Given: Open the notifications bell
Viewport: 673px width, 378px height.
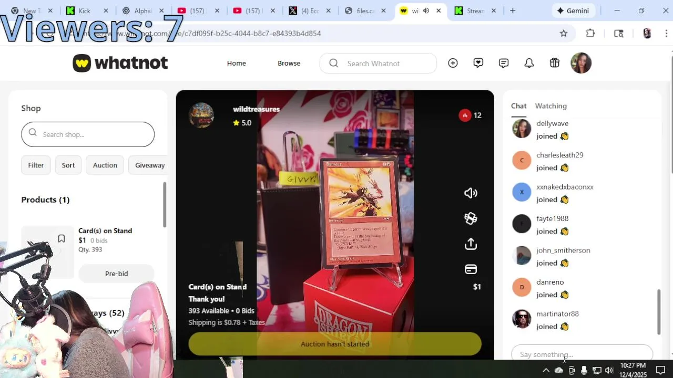Looking at the screenshot, I should pyautogui.click(x=529, y=63).
